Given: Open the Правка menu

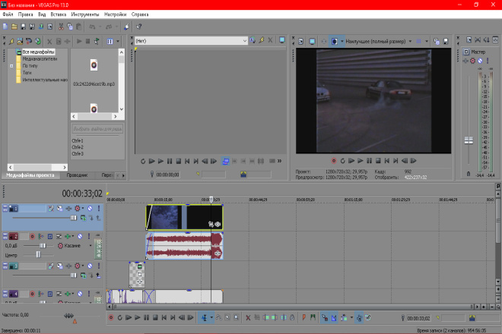Looking at the screenshot, I should tap(25, 14).
